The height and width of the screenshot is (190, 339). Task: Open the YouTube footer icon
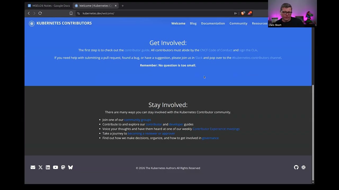pyautogui.click(x=55, y=167)
